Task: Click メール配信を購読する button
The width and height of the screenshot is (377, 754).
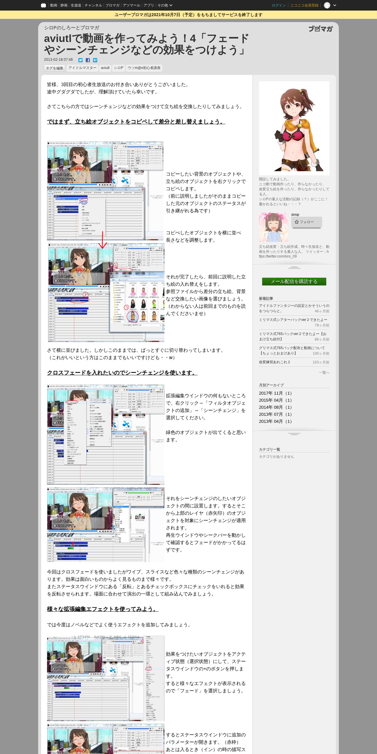Action: [294, 282]
